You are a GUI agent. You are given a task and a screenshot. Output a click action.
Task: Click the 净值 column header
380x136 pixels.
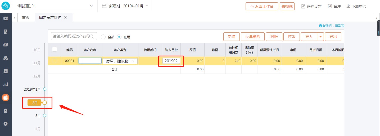click(x=293, y=50)
